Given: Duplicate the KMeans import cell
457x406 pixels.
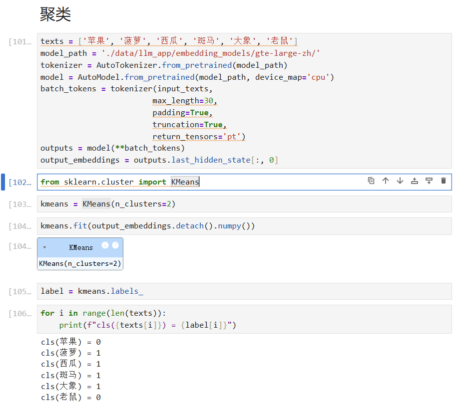Looking at the screenshot, I should [371, 181].
